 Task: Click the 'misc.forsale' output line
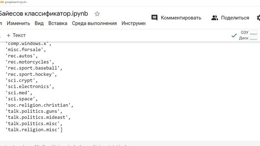point(26,49)
